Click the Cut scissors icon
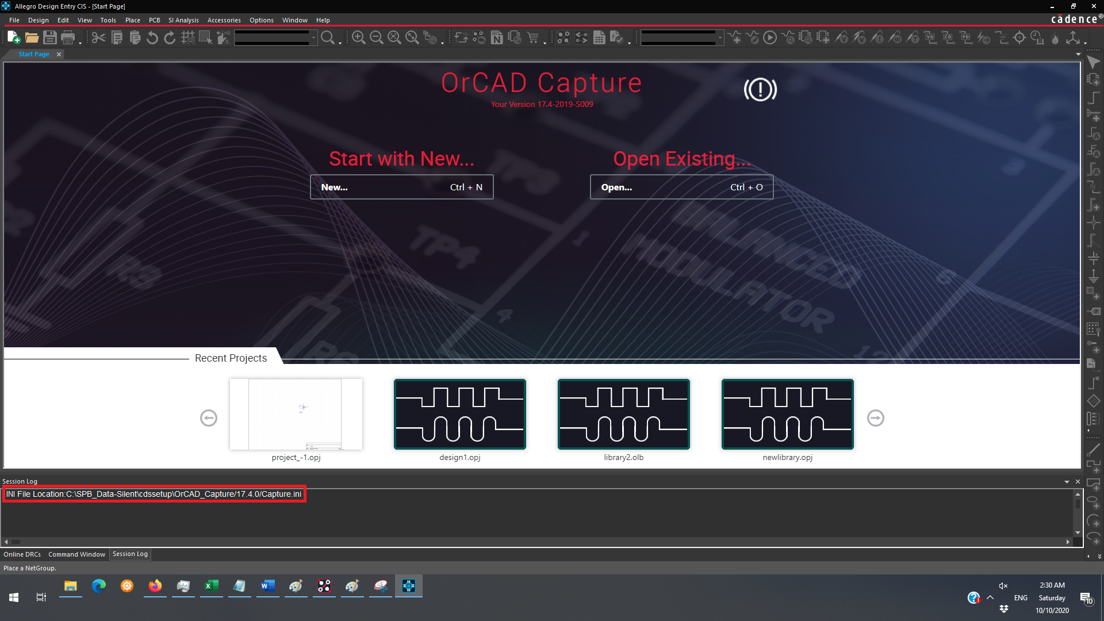This screenshot has width=1104, height=621. tap(99, 38)
